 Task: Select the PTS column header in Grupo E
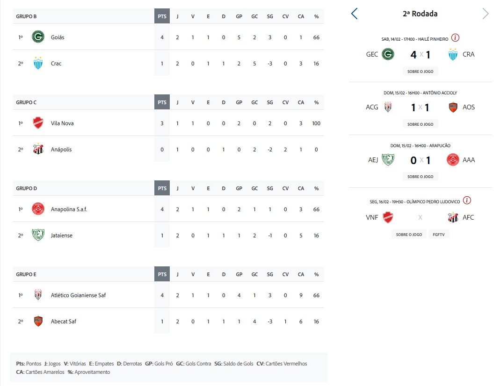coord(162,274)
